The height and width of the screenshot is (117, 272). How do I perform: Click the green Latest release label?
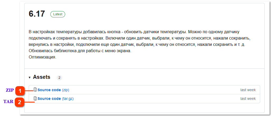tap(58, 14)
